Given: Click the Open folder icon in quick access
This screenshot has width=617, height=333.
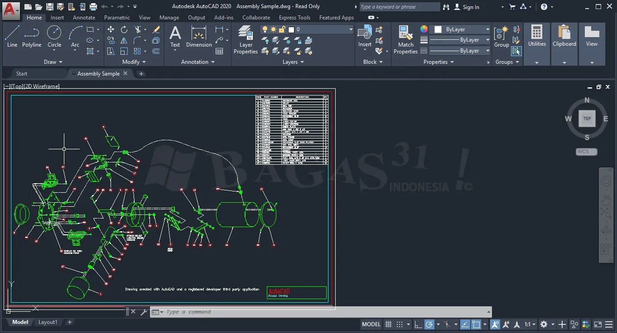Looking at the screenshot, I should tap(39, 6).
